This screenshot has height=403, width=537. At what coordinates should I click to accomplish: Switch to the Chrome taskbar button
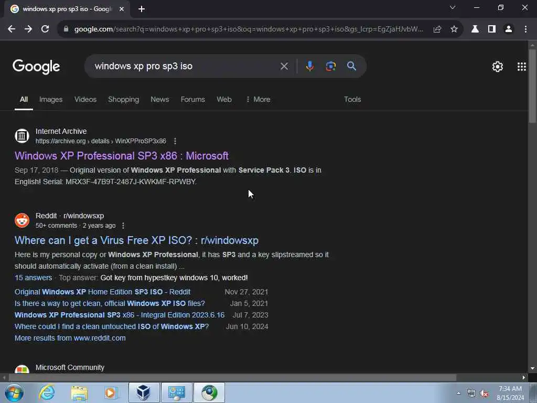pyautogui.click(x=209, y=393)
